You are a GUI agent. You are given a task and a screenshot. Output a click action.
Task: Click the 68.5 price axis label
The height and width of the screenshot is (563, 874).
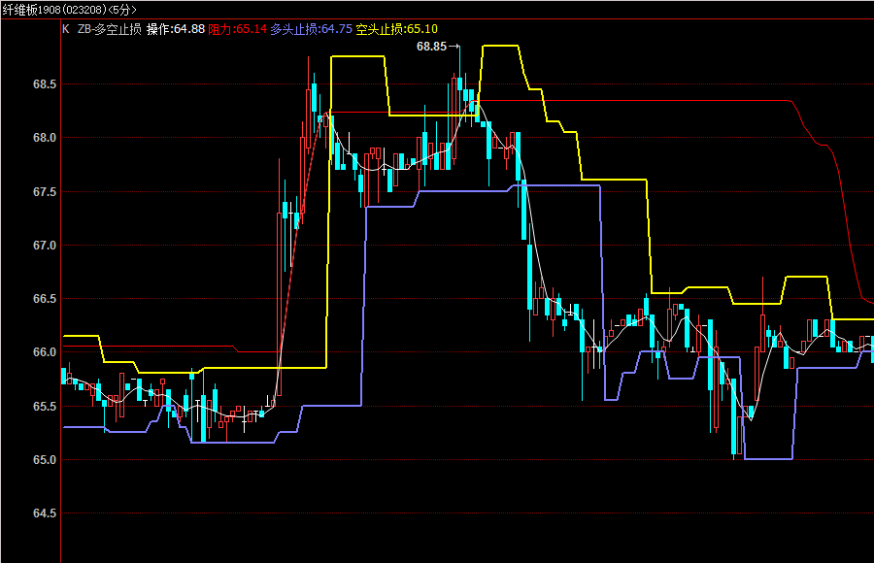pos(45,84)
